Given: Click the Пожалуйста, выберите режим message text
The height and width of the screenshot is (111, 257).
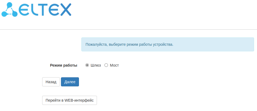Looking at the screenshot, I should pos(129,44).
